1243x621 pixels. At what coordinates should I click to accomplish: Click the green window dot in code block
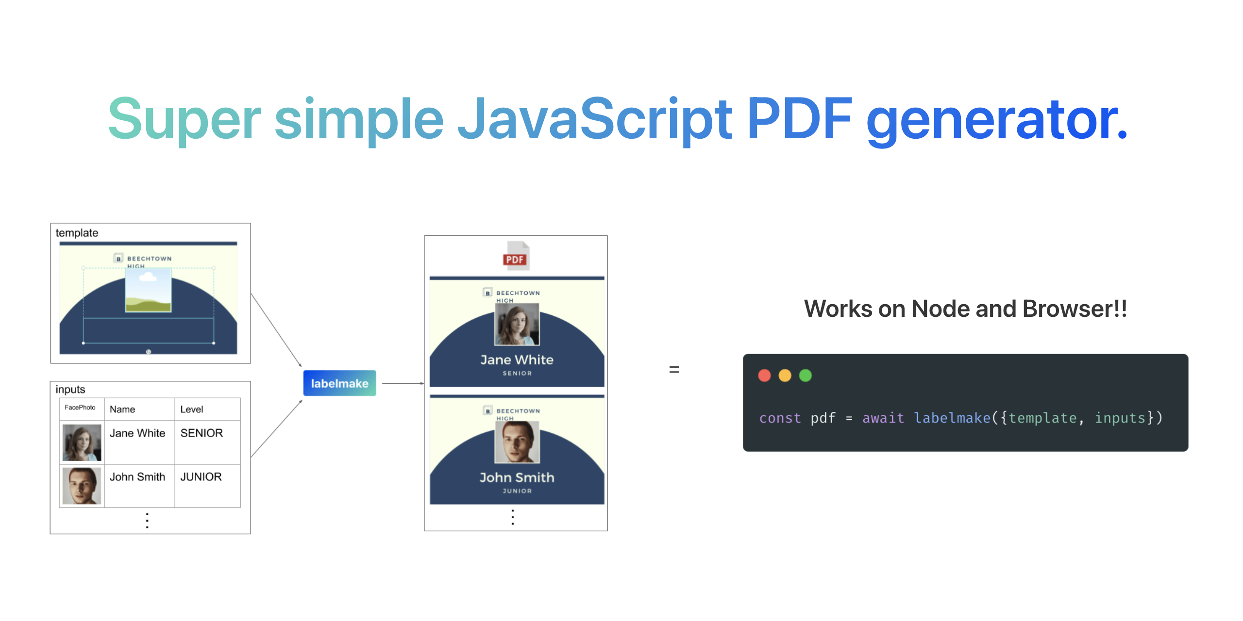click(805, 376)
